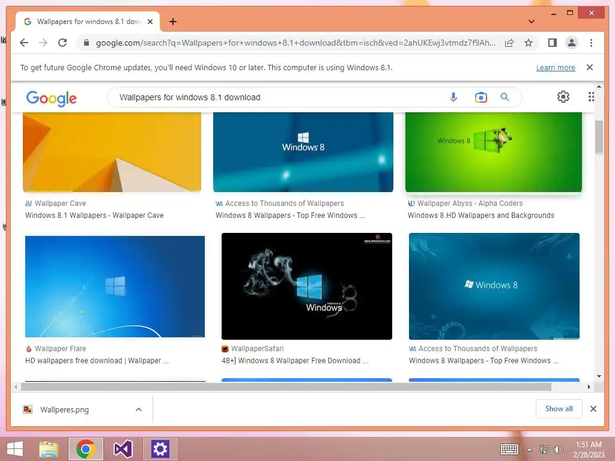Viewport: 615px width, 461px height.
Task: Open Windows 8.1 Wallpapers - Wallpaper Cave link
Action: point(94,215)
